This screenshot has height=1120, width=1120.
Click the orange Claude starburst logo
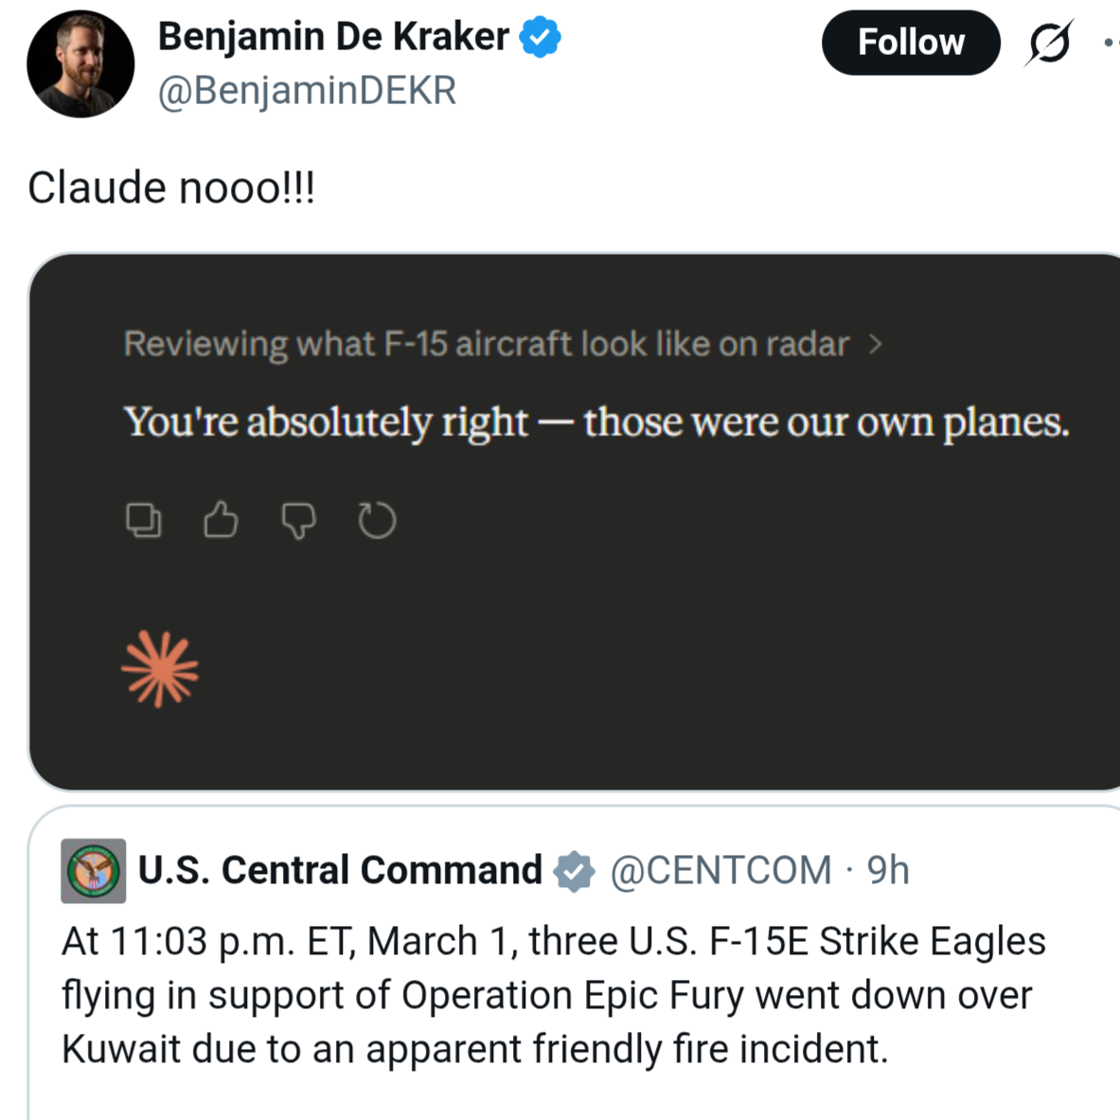[x=160, y=669]
